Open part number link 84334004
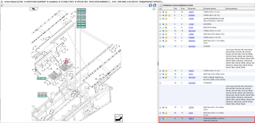This screenshot has height=123, width=255. click(192, 83)
